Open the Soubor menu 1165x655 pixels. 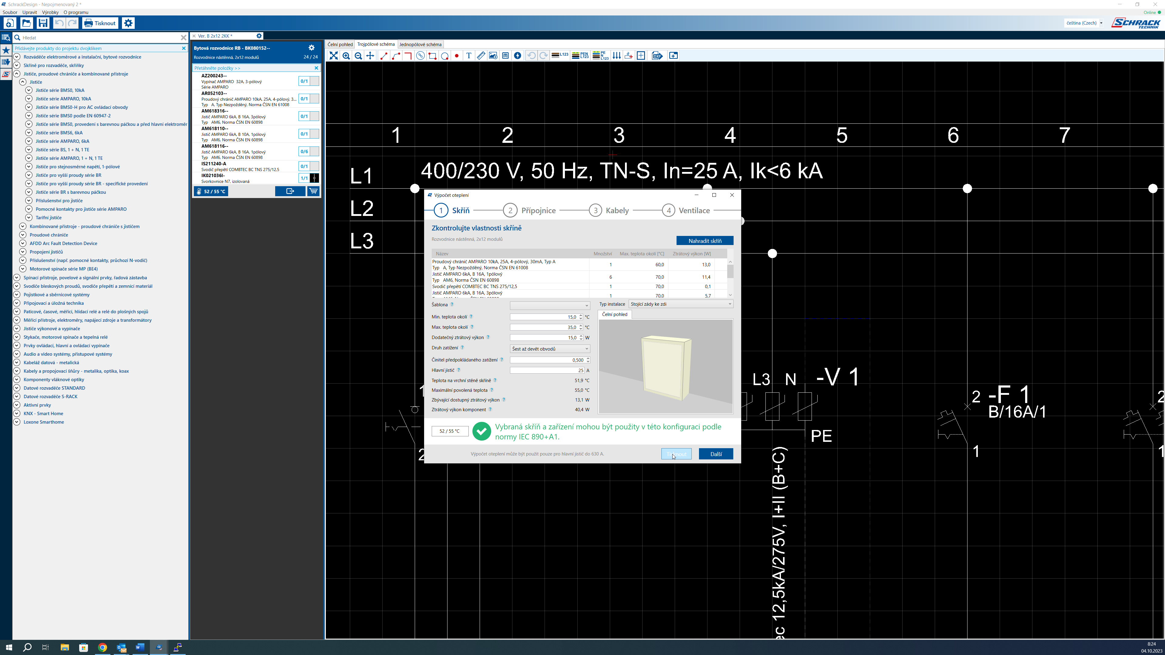[x=10, y=12]
